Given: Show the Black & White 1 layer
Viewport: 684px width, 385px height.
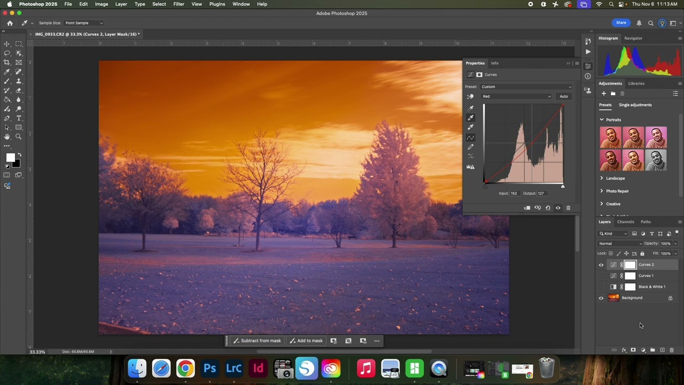Looking at the screenshot, I should pos(601,287).
